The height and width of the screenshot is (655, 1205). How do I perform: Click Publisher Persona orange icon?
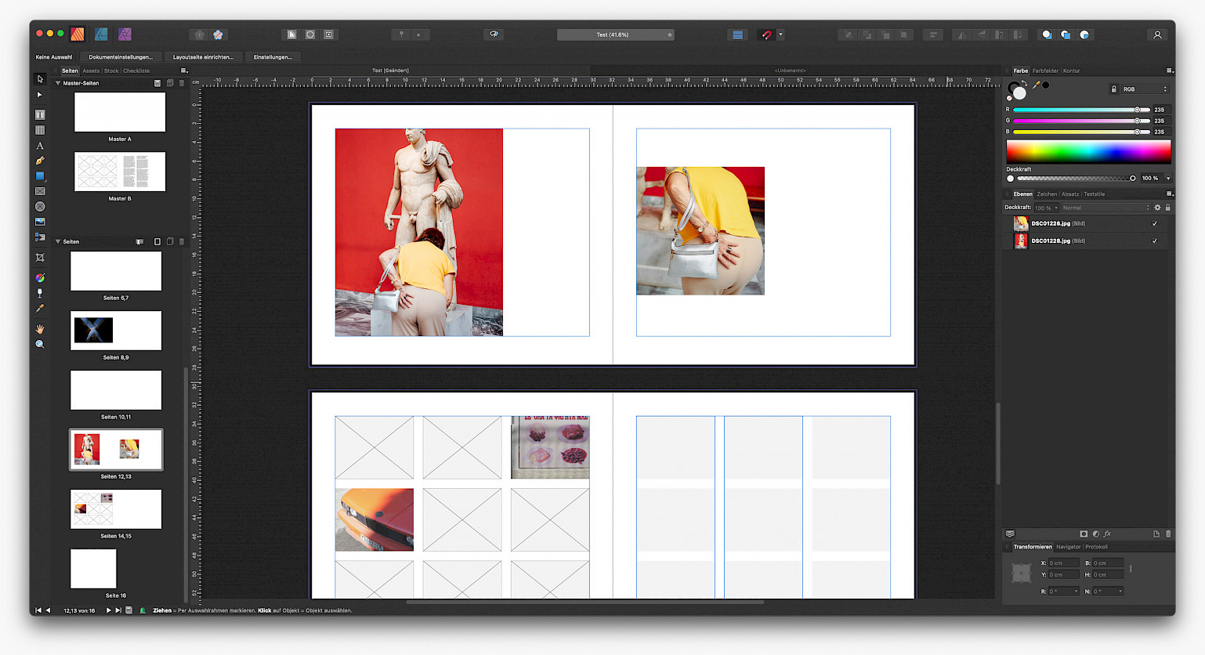click(78, 34)
